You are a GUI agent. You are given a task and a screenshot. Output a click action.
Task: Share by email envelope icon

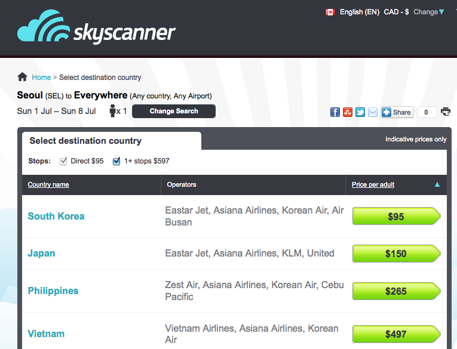tap(373, 112)
